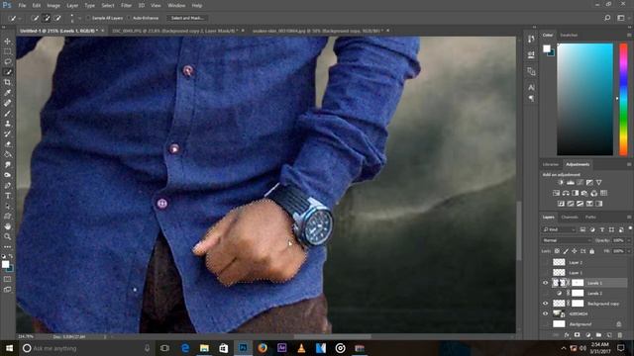Switch to the Libraries tab
This screenshot has height=356, width=634.
click(x=551, y=164)
